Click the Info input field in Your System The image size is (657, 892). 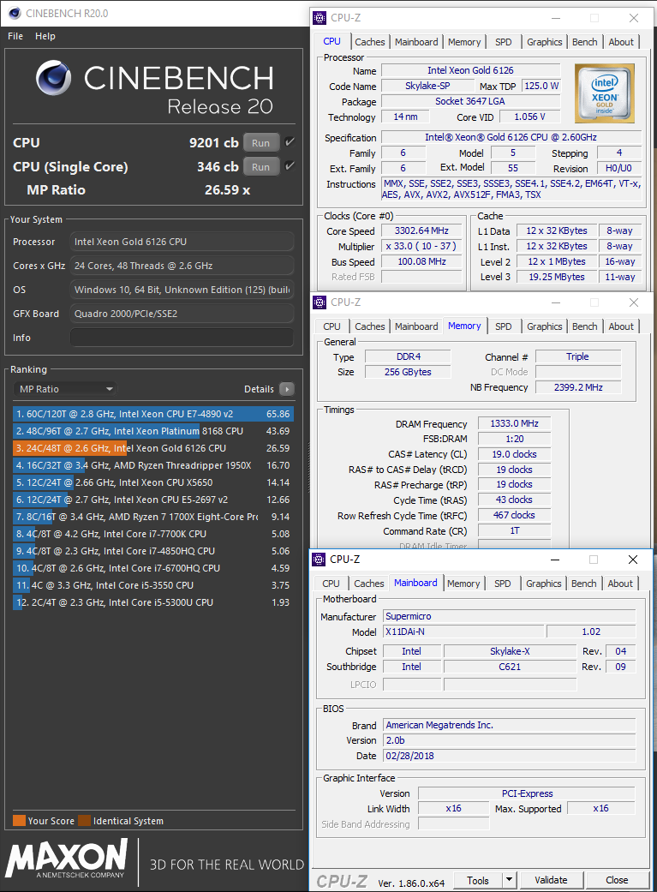pyautogui.click(x=182, y=338)
